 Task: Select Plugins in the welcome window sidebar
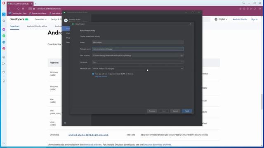pyautogui.click(x=68, y=38)
